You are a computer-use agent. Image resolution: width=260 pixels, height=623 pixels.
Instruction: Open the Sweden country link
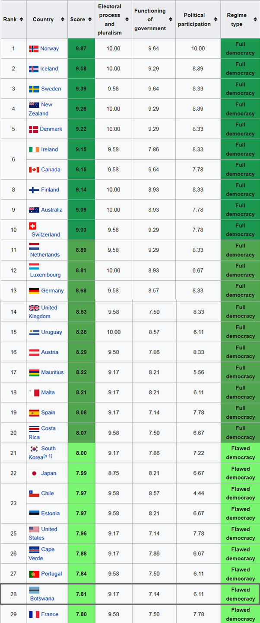51,89
